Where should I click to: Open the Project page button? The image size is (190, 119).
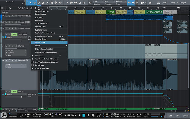[183, 3]
